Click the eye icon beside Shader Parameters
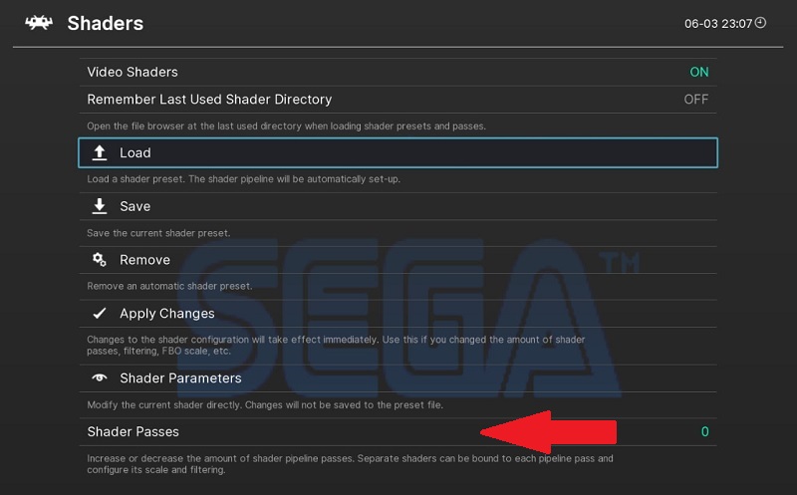 point(100,378)
